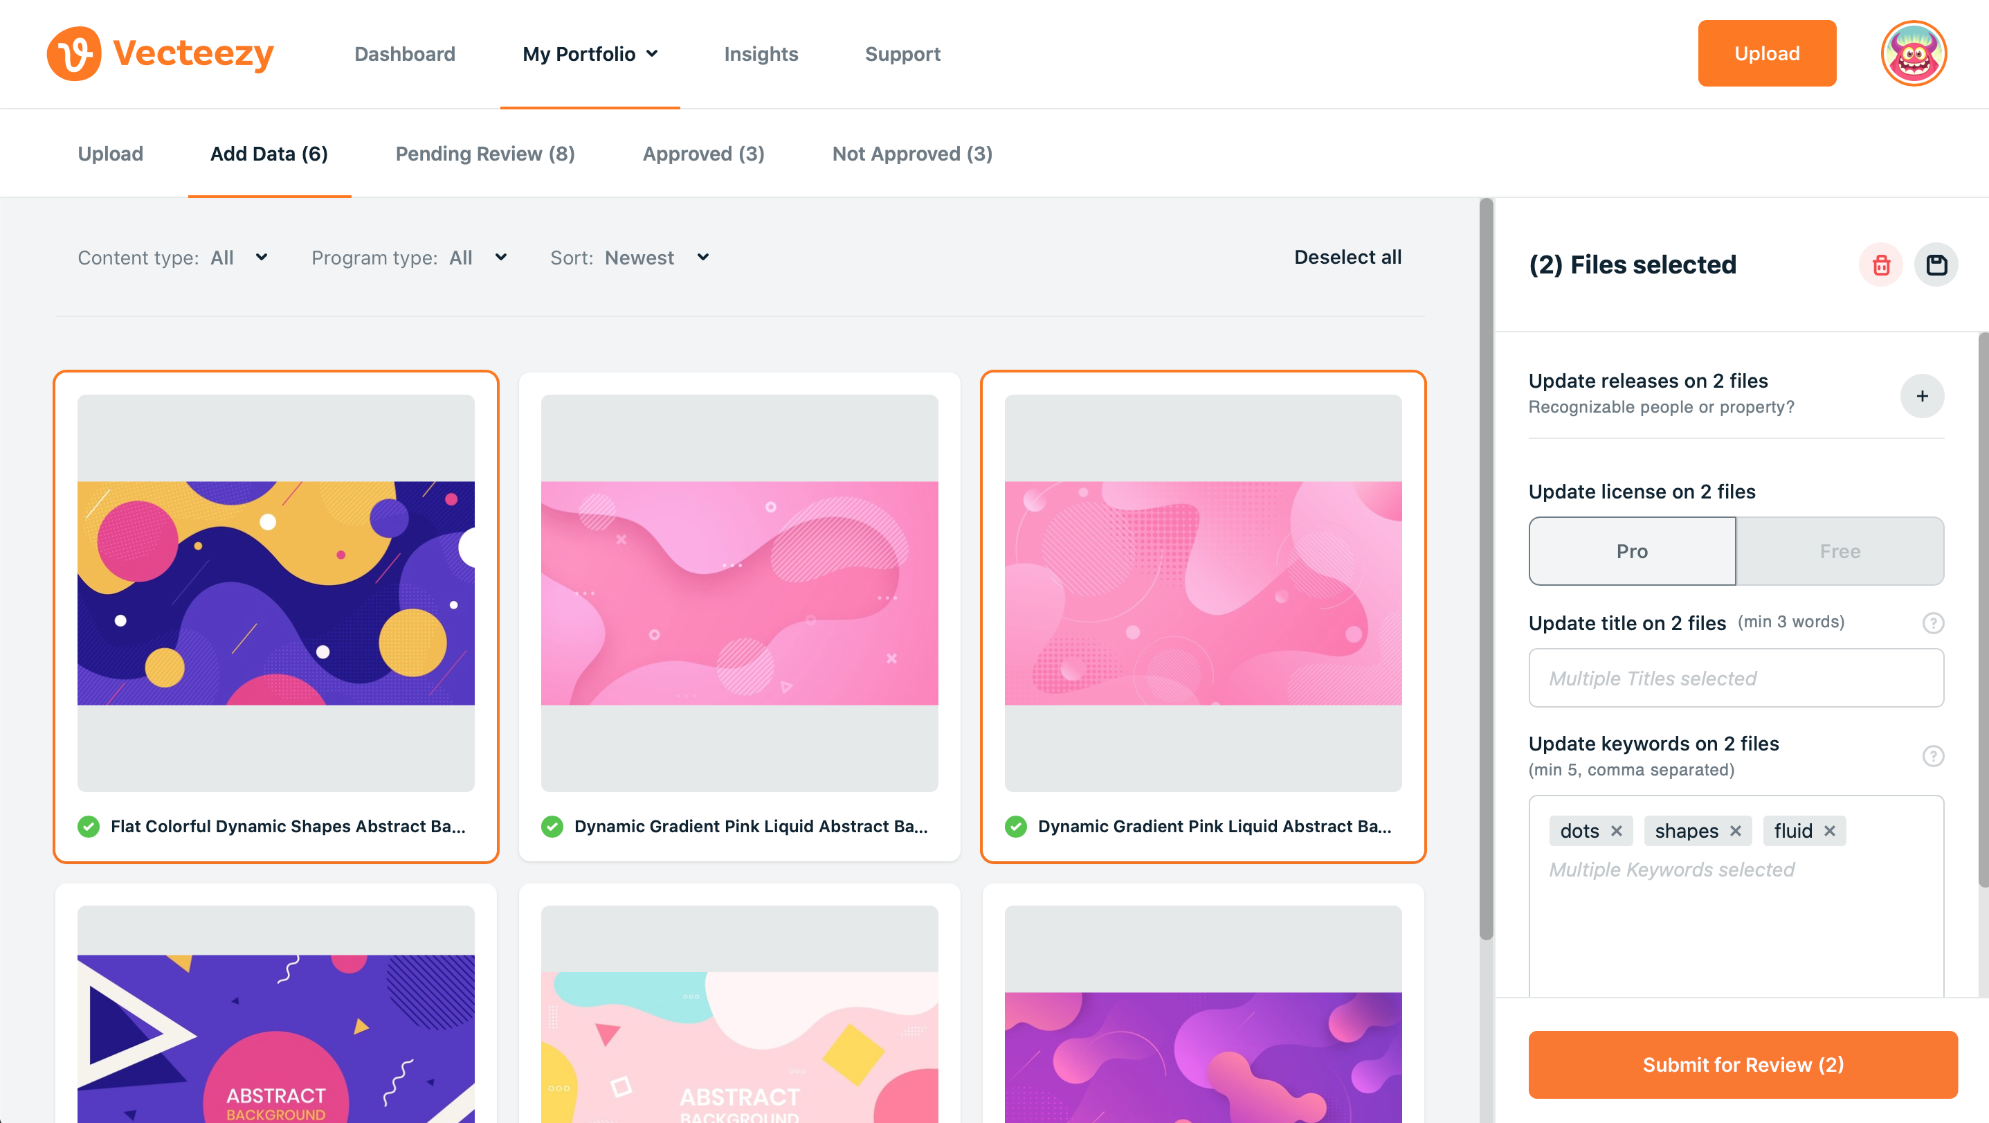Switch to Not Approved (3) tab
Image resolution: width=1989 pixels, height=1123 pixels.
[x=912, y=154]
